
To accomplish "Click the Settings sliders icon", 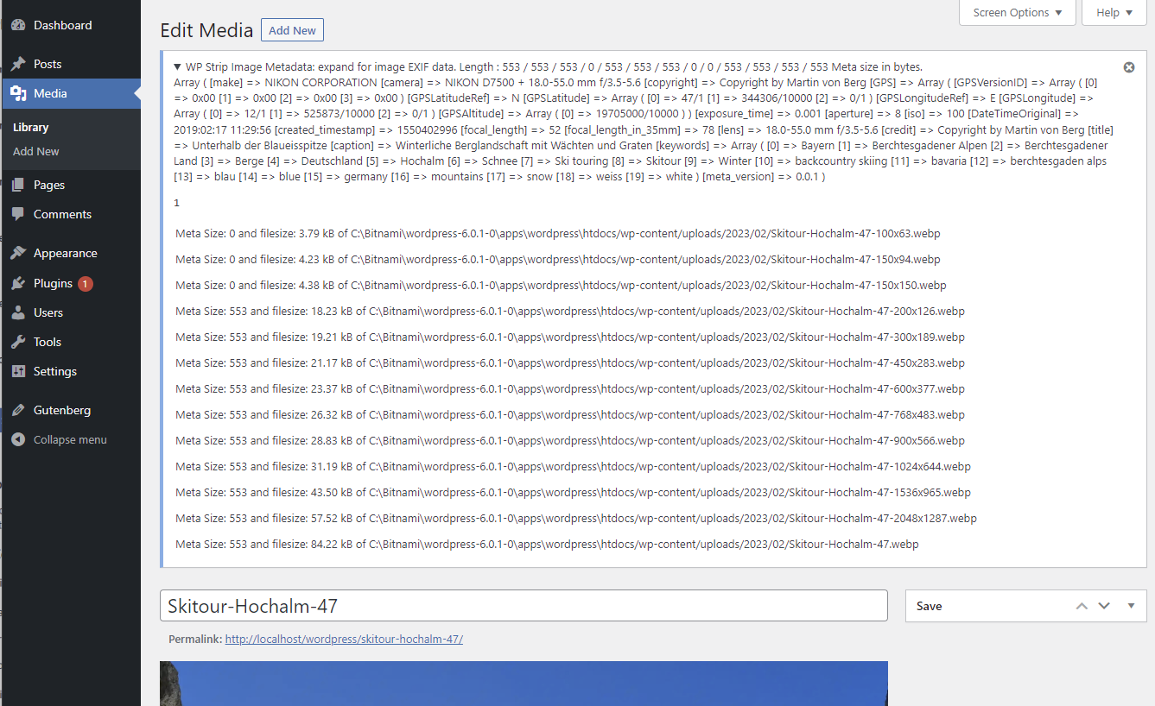I will (18, 371).
